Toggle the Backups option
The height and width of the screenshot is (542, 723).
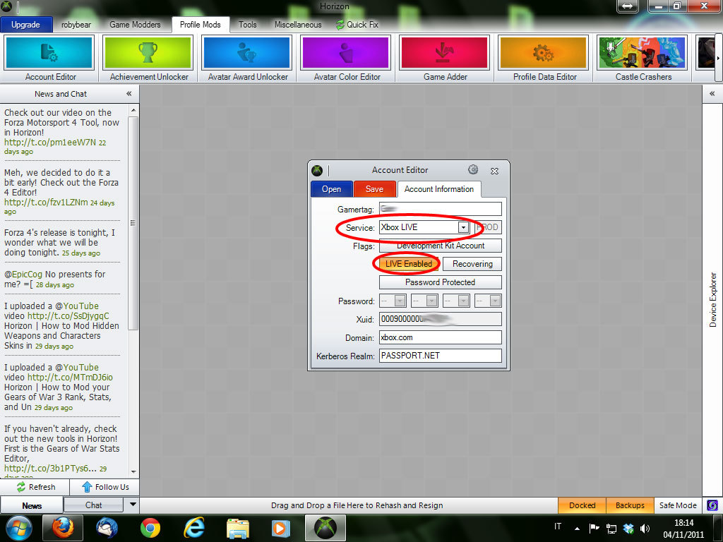click(630, 505)
